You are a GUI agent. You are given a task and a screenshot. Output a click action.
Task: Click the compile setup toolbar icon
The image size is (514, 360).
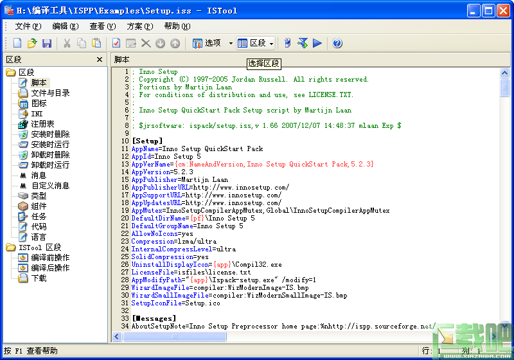(x=287, y=43)
